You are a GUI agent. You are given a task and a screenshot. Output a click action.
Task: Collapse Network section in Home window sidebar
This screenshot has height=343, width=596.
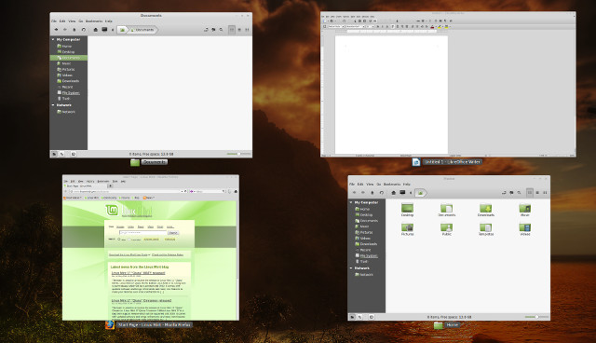pos(351,268)
